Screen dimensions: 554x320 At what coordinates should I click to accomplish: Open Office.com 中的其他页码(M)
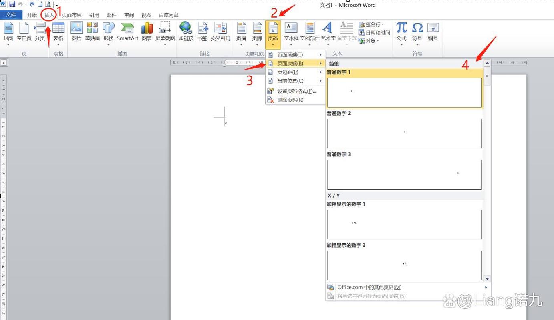[408, 287]
